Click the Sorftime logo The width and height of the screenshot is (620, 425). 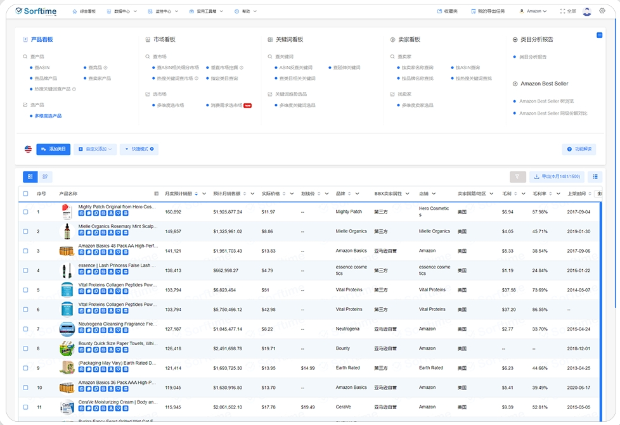37,11
